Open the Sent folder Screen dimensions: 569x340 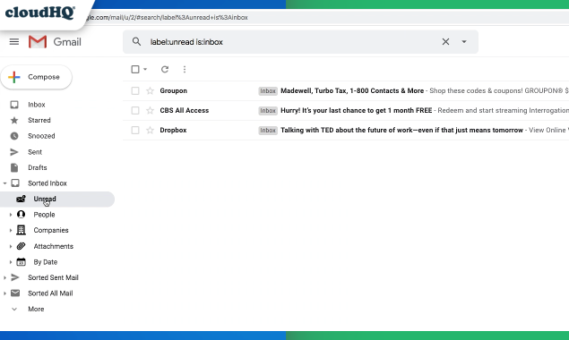[x=35, y=152]
